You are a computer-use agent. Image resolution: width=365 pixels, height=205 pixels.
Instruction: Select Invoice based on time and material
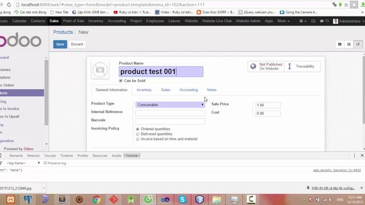coord(137,139)
